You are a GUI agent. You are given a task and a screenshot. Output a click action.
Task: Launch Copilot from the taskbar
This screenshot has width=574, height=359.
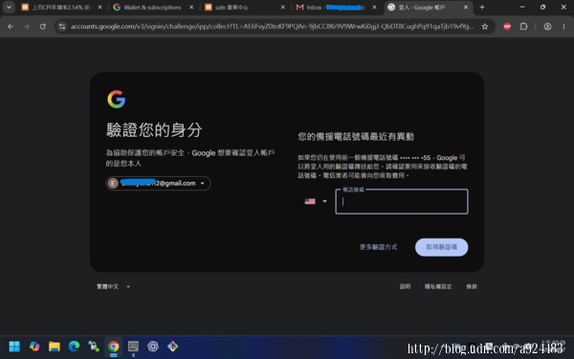pyautogui.click(x=34, y=347)
